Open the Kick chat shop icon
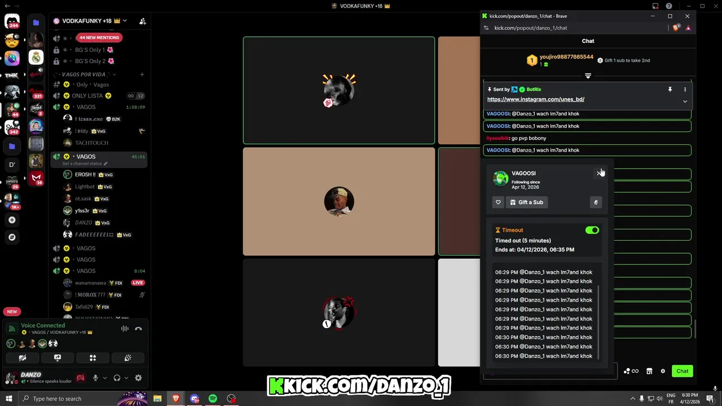This screenshot has width=722, height=406. pyautogui.click(x=649, y=371)
